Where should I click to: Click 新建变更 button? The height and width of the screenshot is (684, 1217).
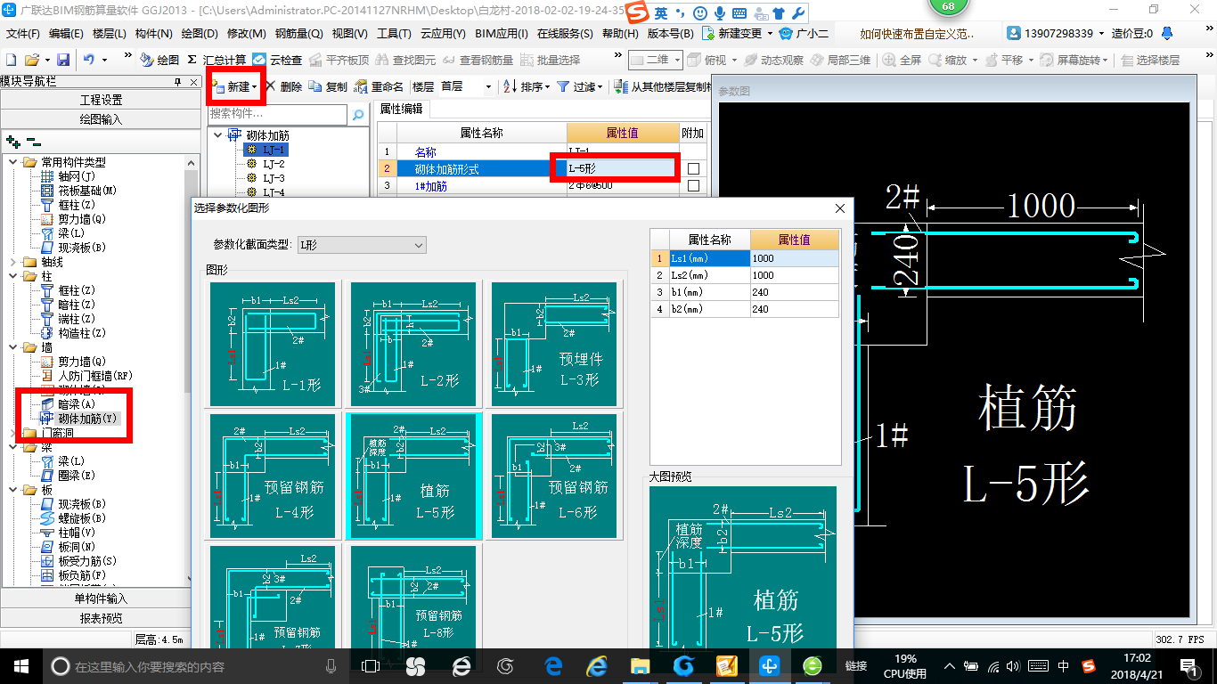coord(731,34)
